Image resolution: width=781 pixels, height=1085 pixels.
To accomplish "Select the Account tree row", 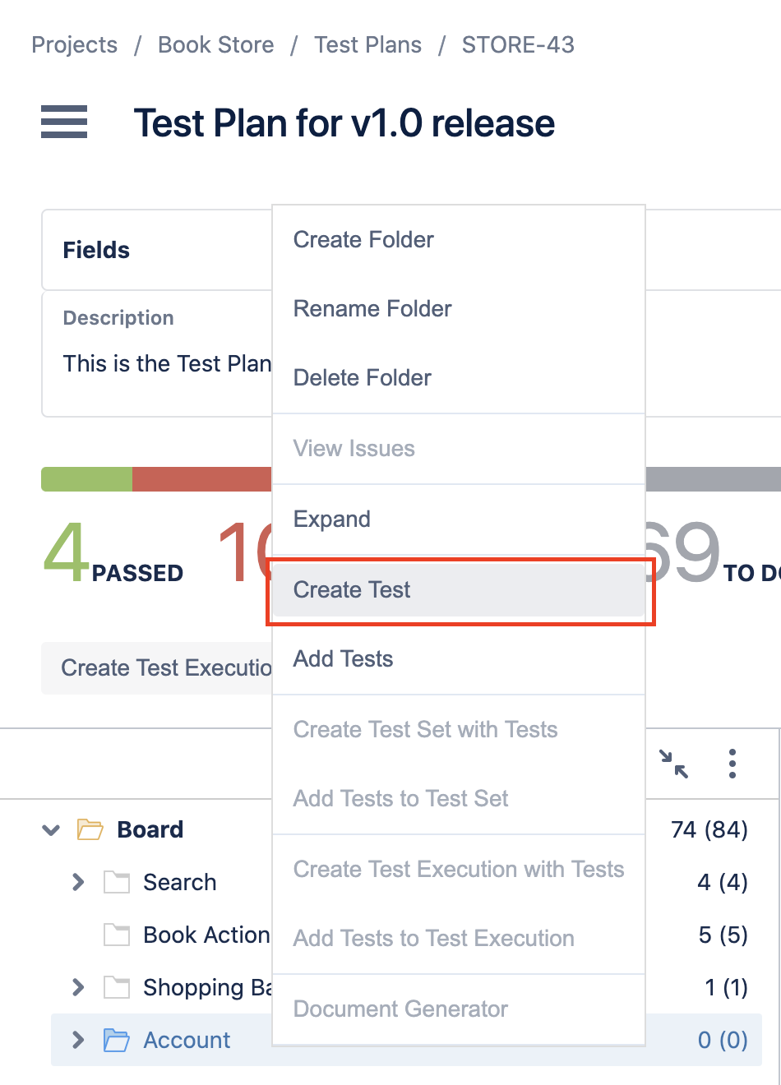I will [406, 1040].
